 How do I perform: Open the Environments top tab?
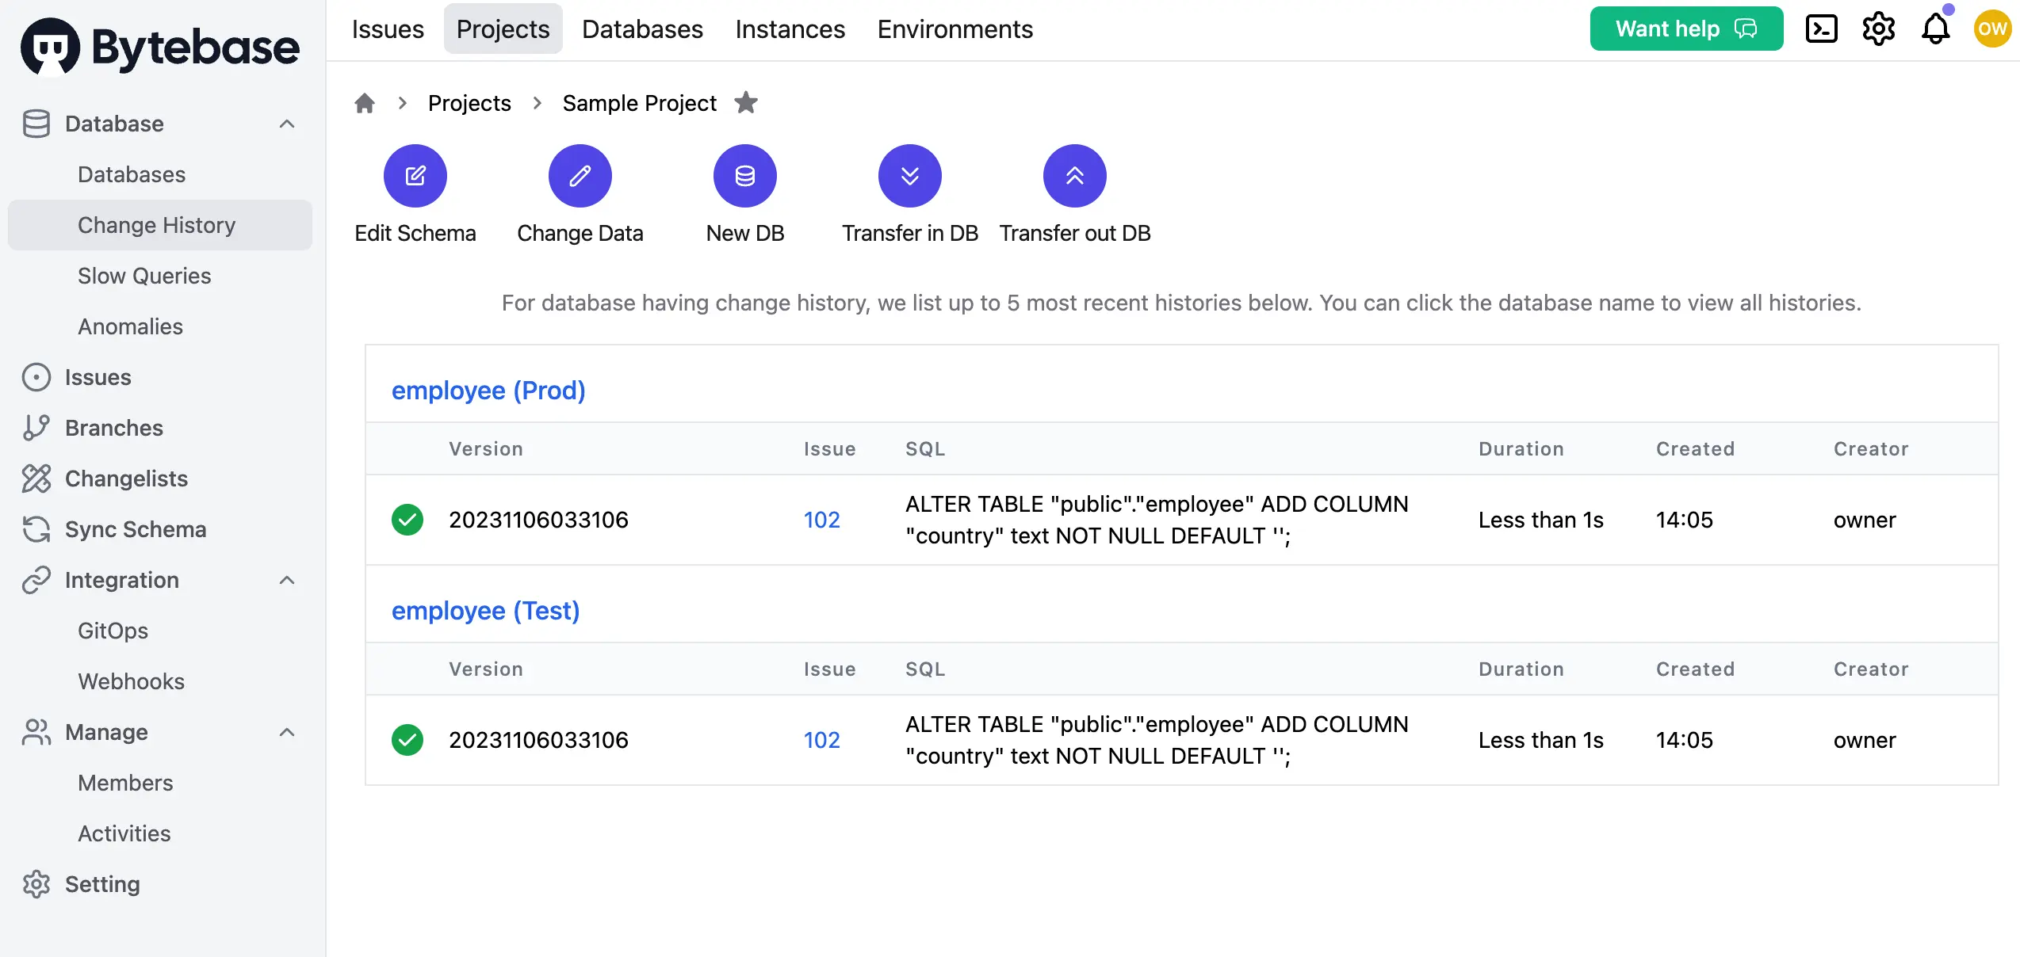pyautogui.click(x=955, y=29)
